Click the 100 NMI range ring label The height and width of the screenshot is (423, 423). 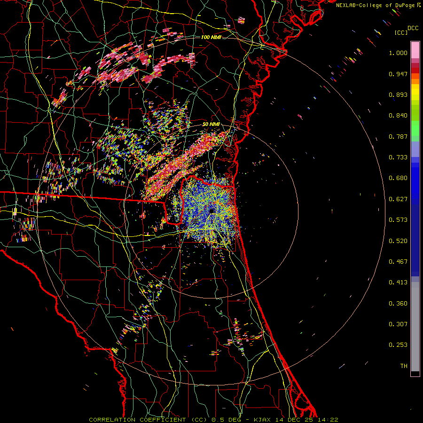point(211,37)
